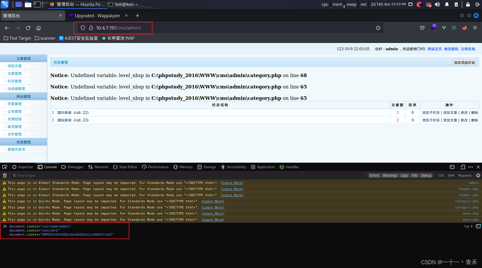This screenshot has width=482, height=268.
Task: Click the 网站主页 link
Action: point(435,49)
